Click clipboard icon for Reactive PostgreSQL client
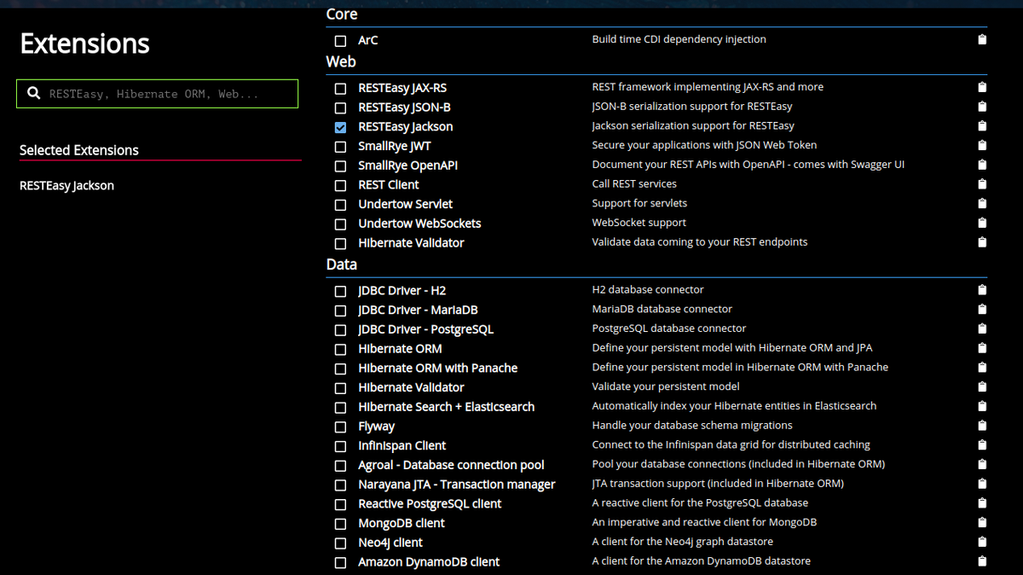1023x575 pixels. 982,503
